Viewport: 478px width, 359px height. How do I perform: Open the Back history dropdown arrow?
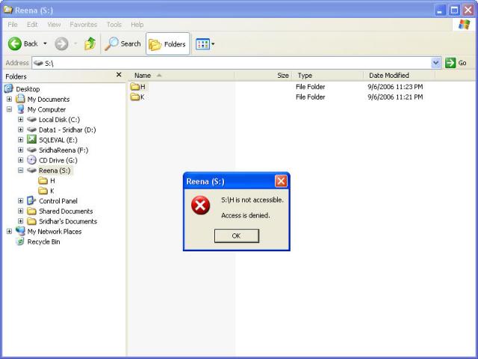point(45,44)
